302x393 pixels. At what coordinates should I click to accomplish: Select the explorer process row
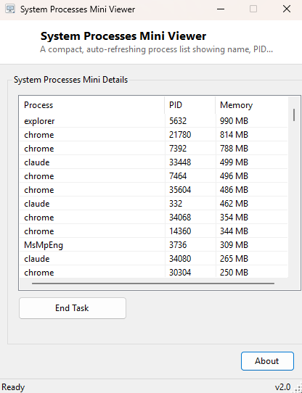tap(154, 121)
